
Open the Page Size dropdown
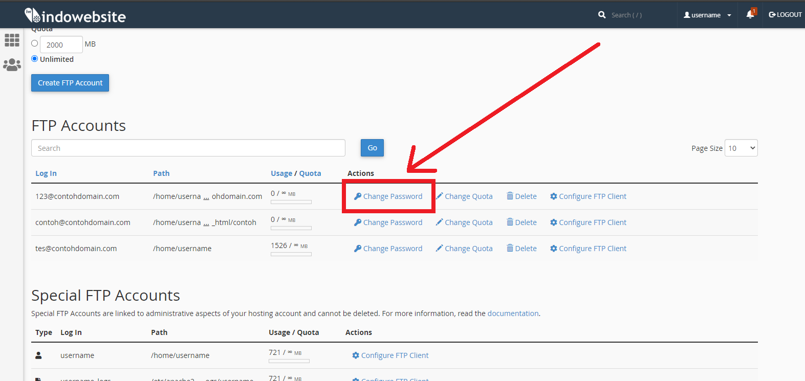741,148
